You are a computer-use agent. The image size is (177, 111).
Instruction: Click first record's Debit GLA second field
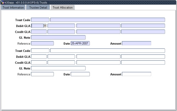pos(61,26)
